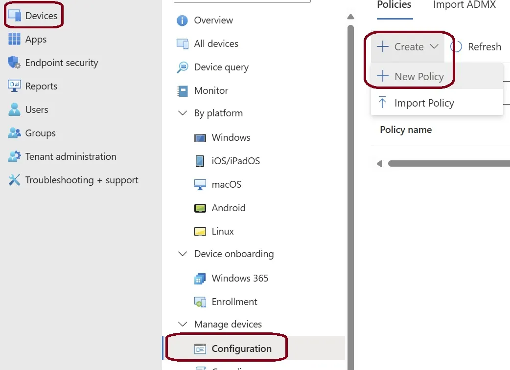Select All devices menu entry
The image size is (510, 370).
point(216,44)
